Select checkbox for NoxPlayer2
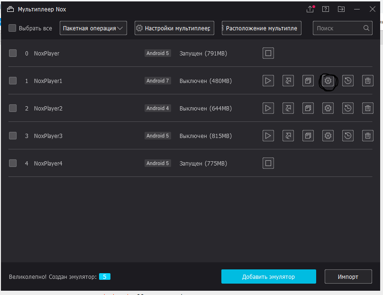383x295 pixels. click(13, 108)
